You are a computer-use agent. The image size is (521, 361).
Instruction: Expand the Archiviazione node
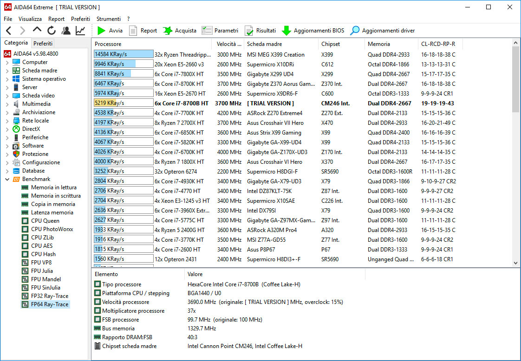point(7,112)
